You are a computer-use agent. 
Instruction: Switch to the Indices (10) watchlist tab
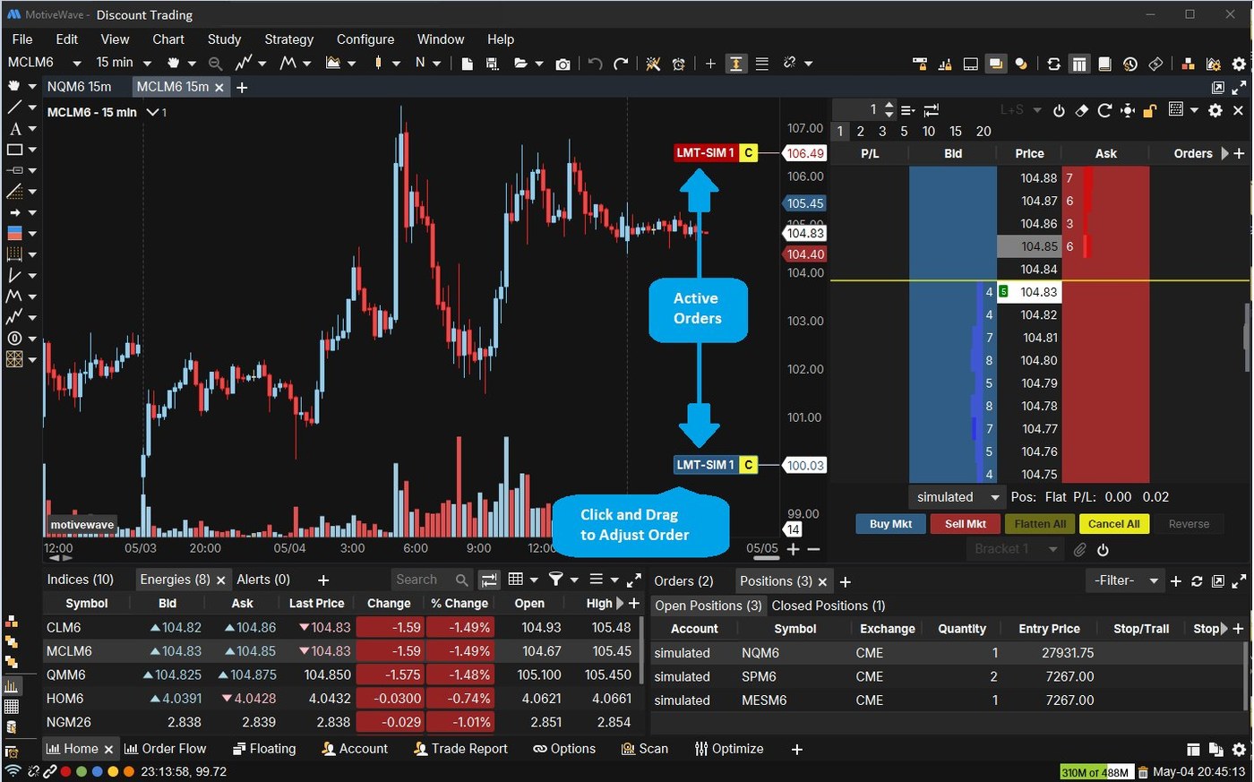[x=80, y=580]
